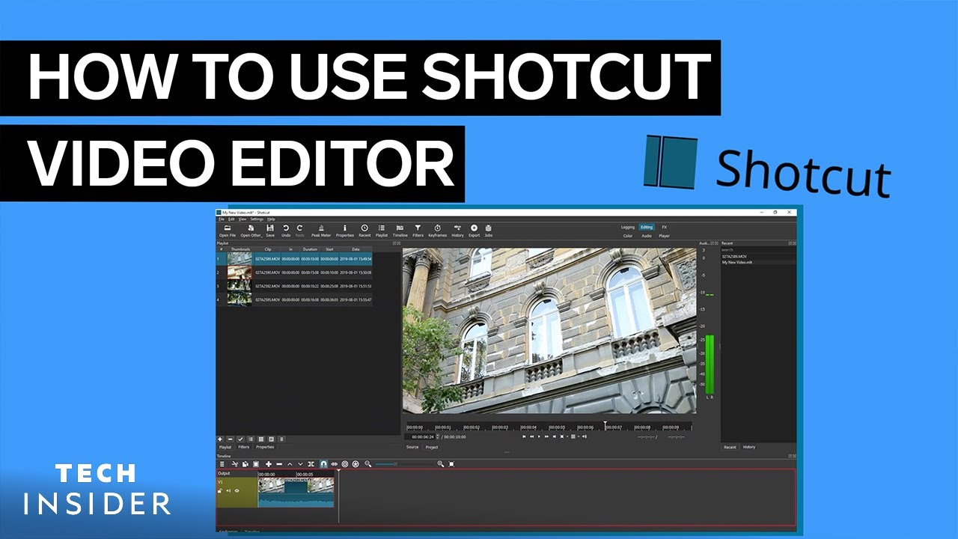Switch to the Source tab

[x=412, y=447]
